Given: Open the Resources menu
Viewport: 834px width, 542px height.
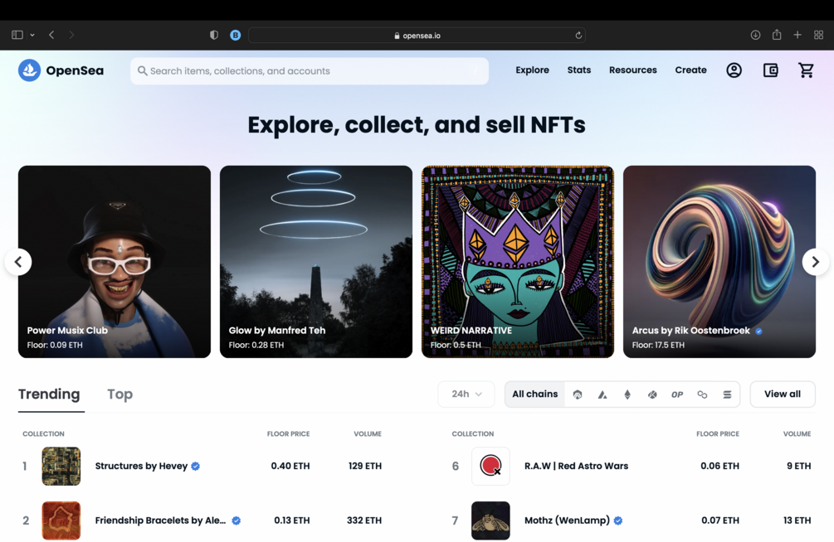Looking at the screenshot, I should tap(633, 70).
